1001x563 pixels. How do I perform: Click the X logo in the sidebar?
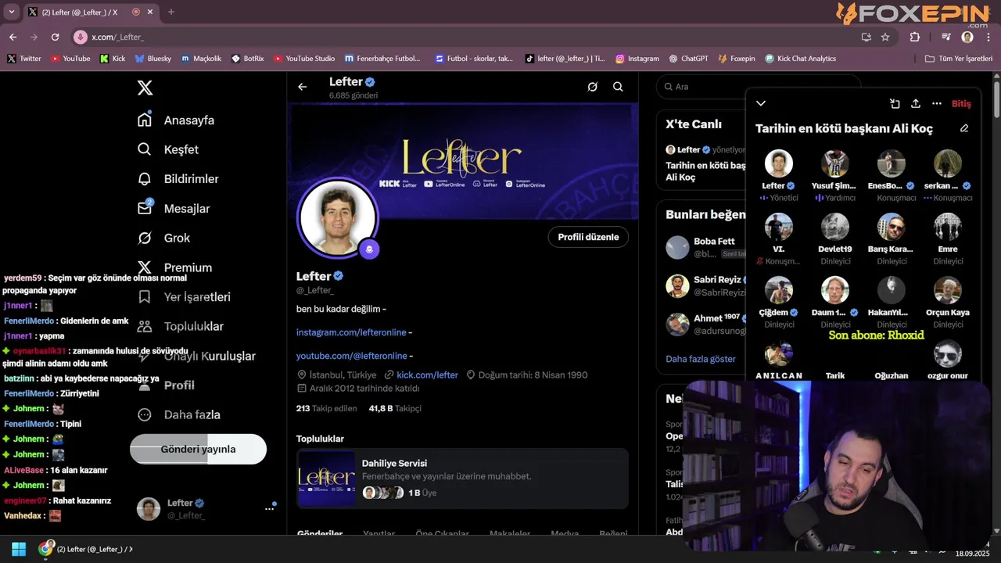[x=145, y=88]
